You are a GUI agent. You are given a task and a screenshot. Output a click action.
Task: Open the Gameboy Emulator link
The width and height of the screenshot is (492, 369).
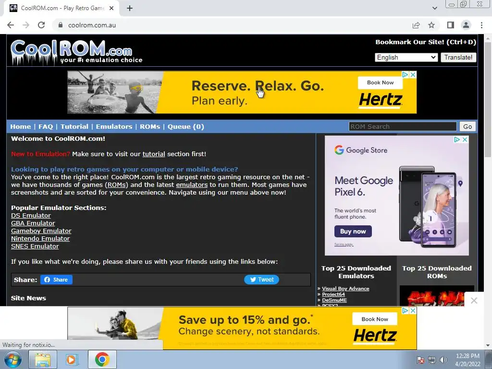click(x=41, y=231)
